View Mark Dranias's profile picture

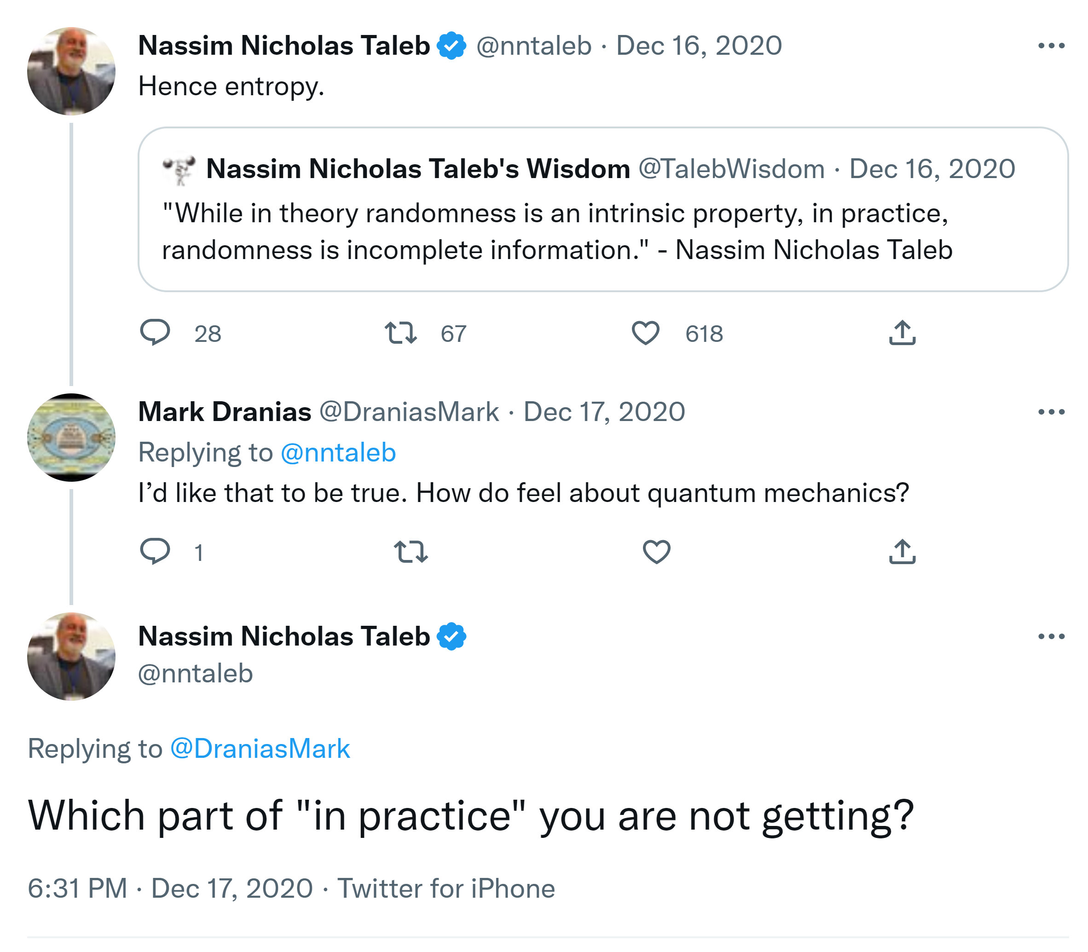point(71,437)
